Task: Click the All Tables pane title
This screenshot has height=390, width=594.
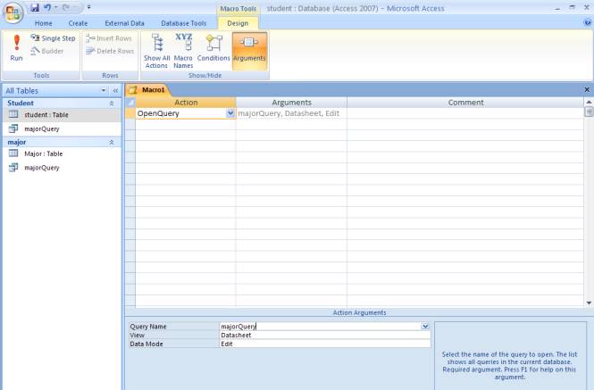Action: click(22, 90)
